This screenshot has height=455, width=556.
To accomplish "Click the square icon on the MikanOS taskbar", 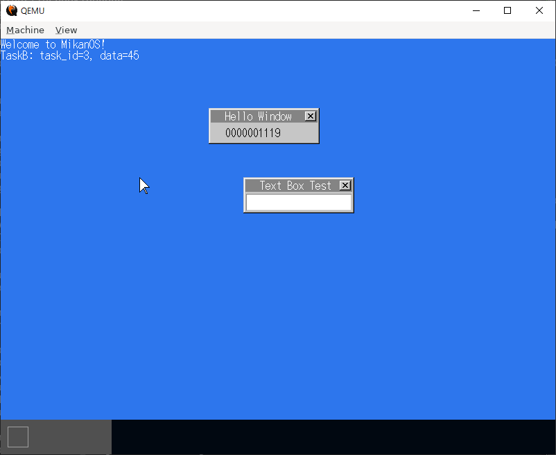I will (17, 436).
